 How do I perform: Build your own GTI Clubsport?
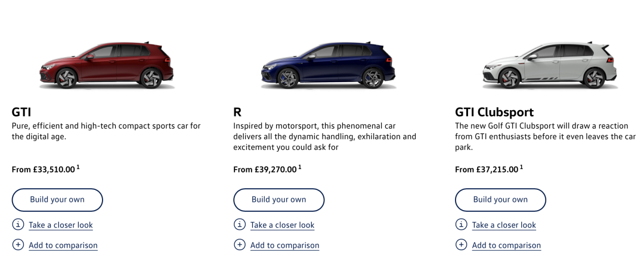[x=500, y=200]
